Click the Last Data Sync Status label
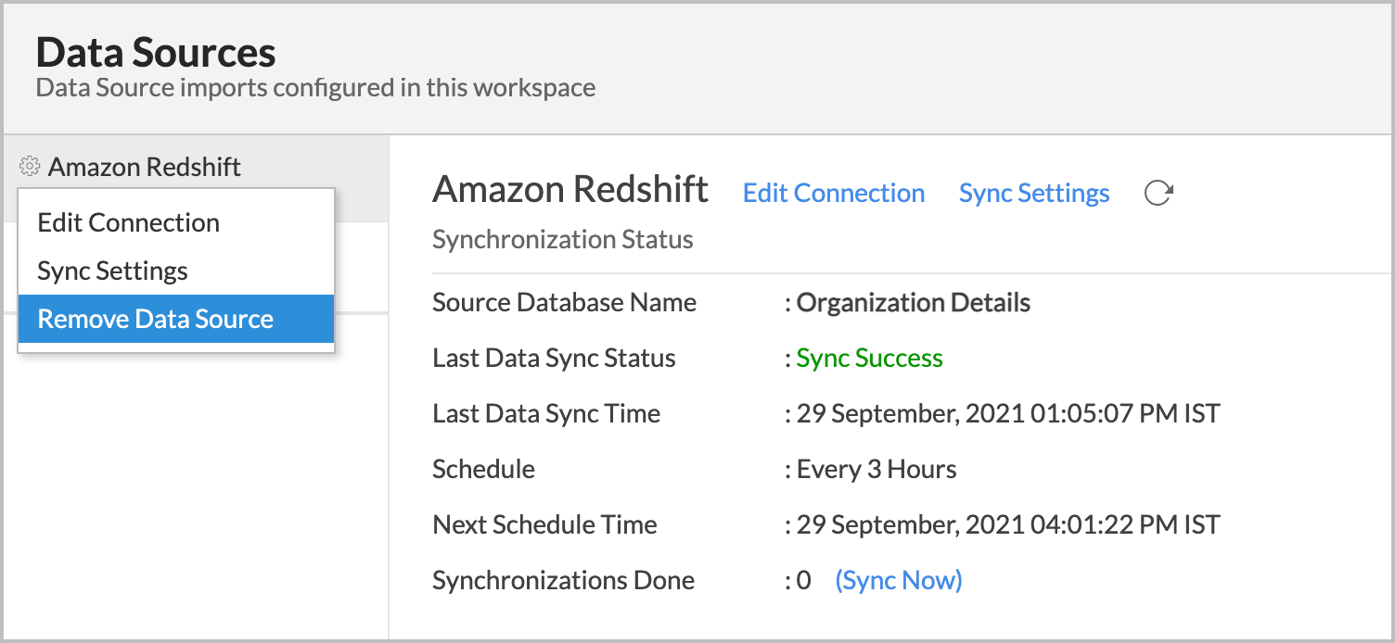Image resolution: width=1395 pixels, height=643 pixels. click(554, 358)
